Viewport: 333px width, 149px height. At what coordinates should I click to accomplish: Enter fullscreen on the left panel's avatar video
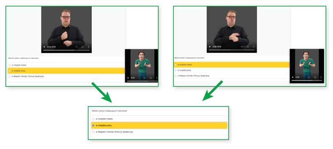click(151, 78)
